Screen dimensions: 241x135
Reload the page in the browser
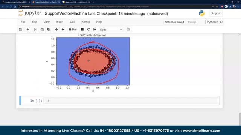11,7
